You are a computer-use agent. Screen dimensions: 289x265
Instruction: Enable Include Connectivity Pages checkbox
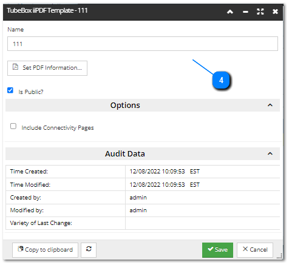13,127
